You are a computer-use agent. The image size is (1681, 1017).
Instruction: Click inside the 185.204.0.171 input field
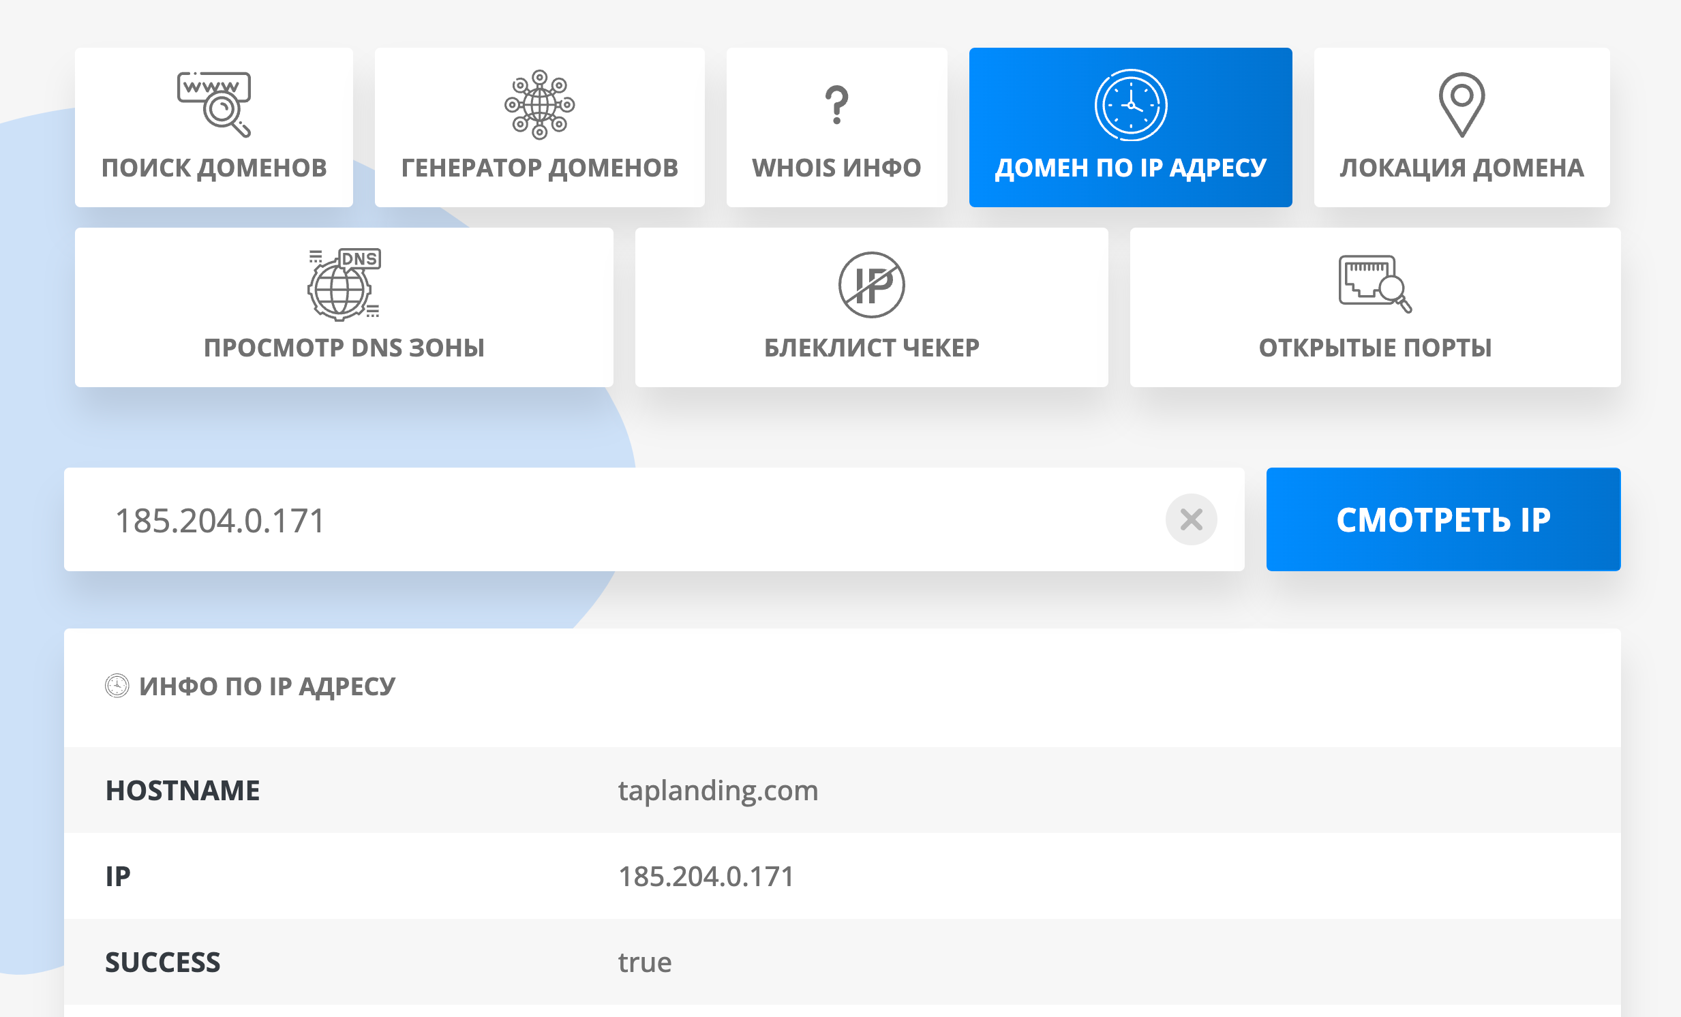pyautogui.click(x=614, y=520)
